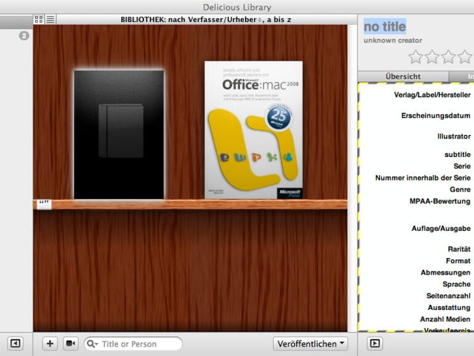Click the Verlag/Label/Hersteller field label
The height and width of the screenshot is (356, 474).
(x=432, y=95)
